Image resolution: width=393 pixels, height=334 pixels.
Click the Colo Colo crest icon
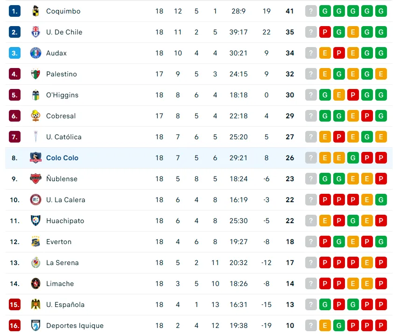35,158
